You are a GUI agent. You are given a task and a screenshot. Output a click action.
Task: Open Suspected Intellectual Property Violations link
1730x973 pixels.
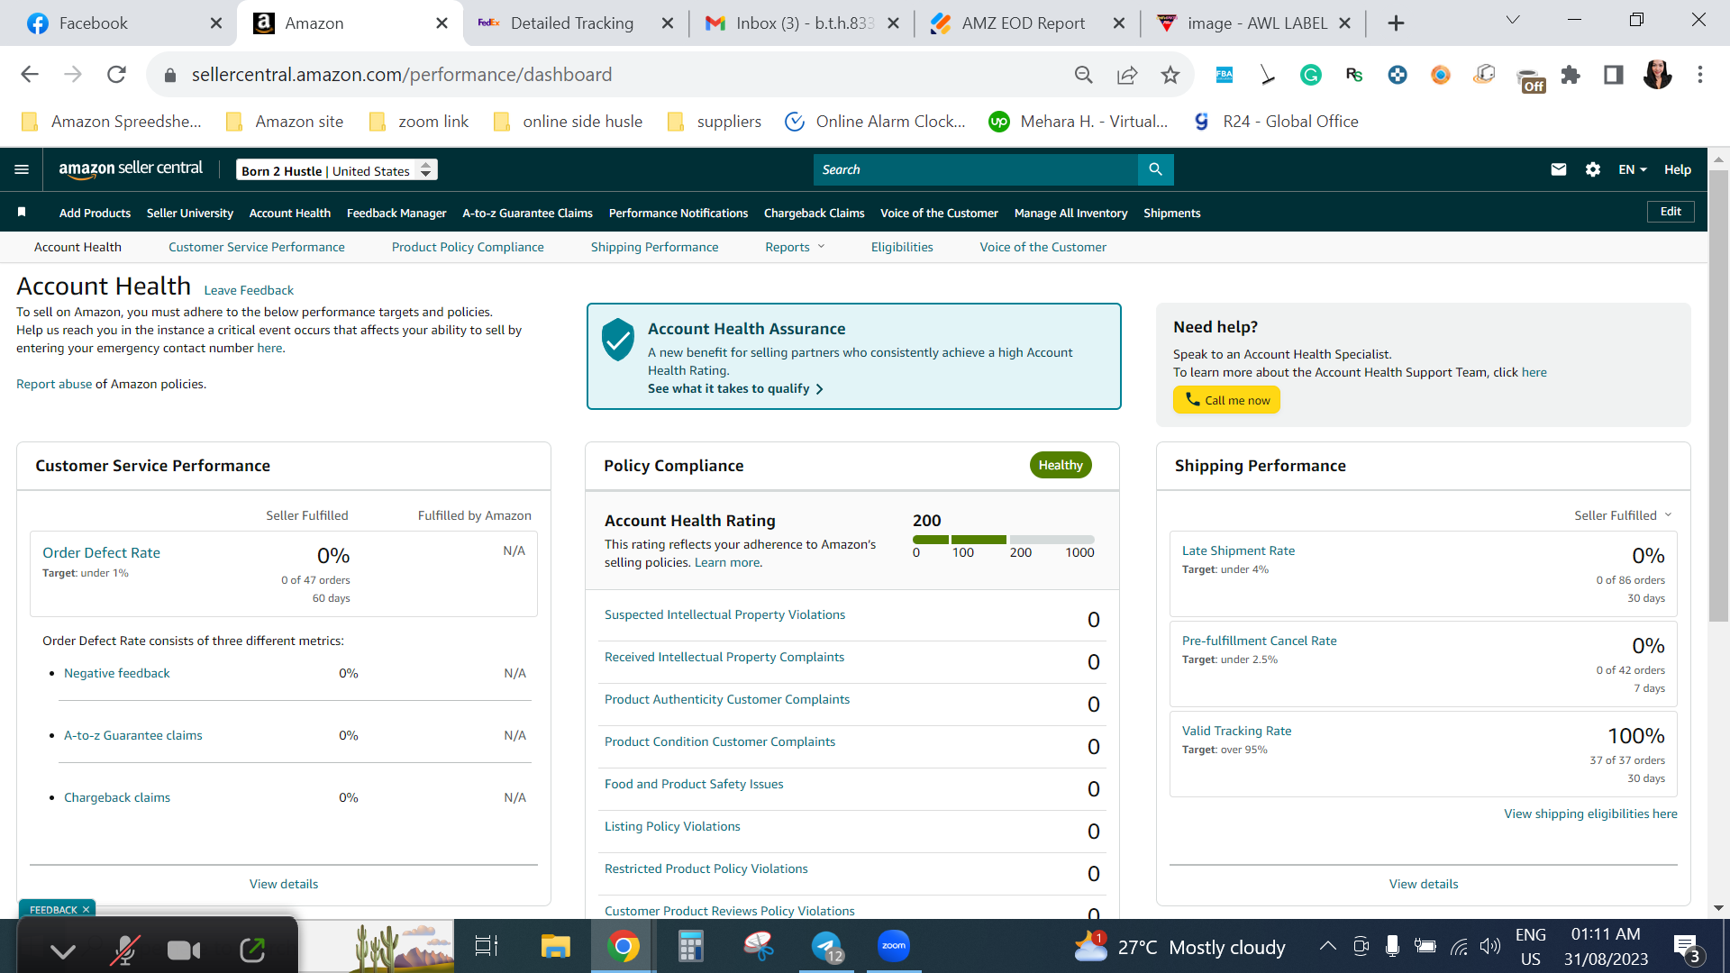point(724,614)
